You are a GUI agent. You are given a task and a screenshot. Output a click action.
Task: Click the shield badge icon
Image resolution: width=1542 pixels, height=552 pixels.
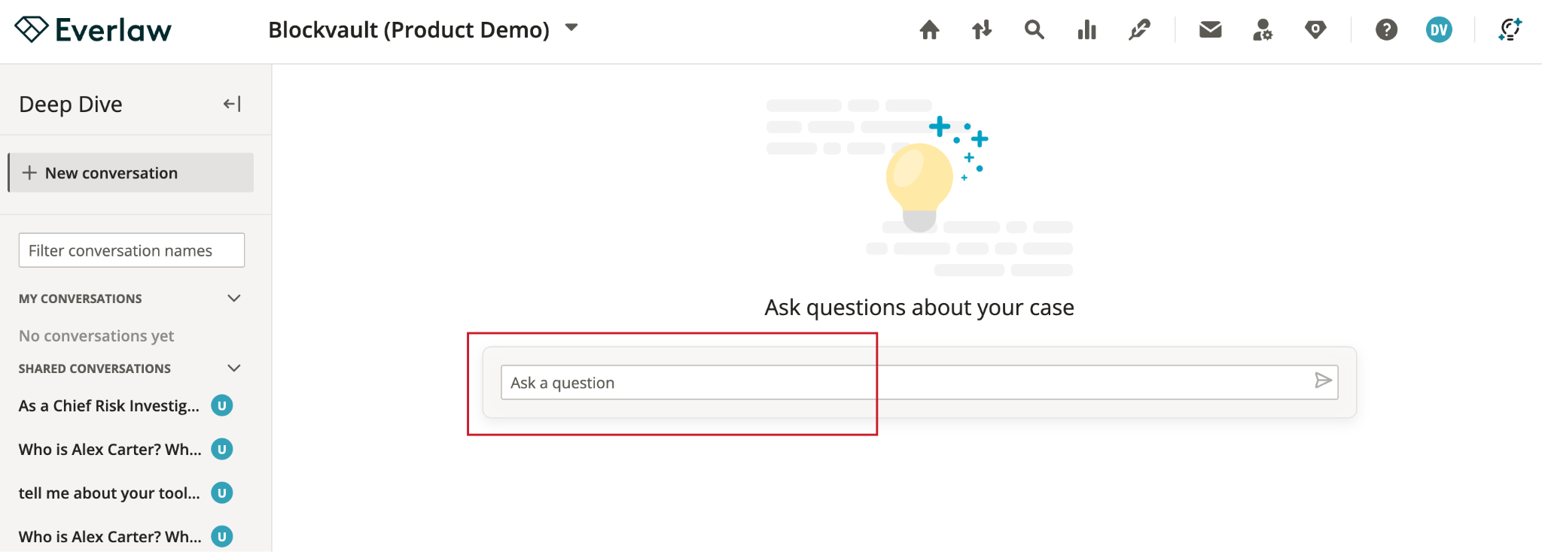(x=1315, y=30)
